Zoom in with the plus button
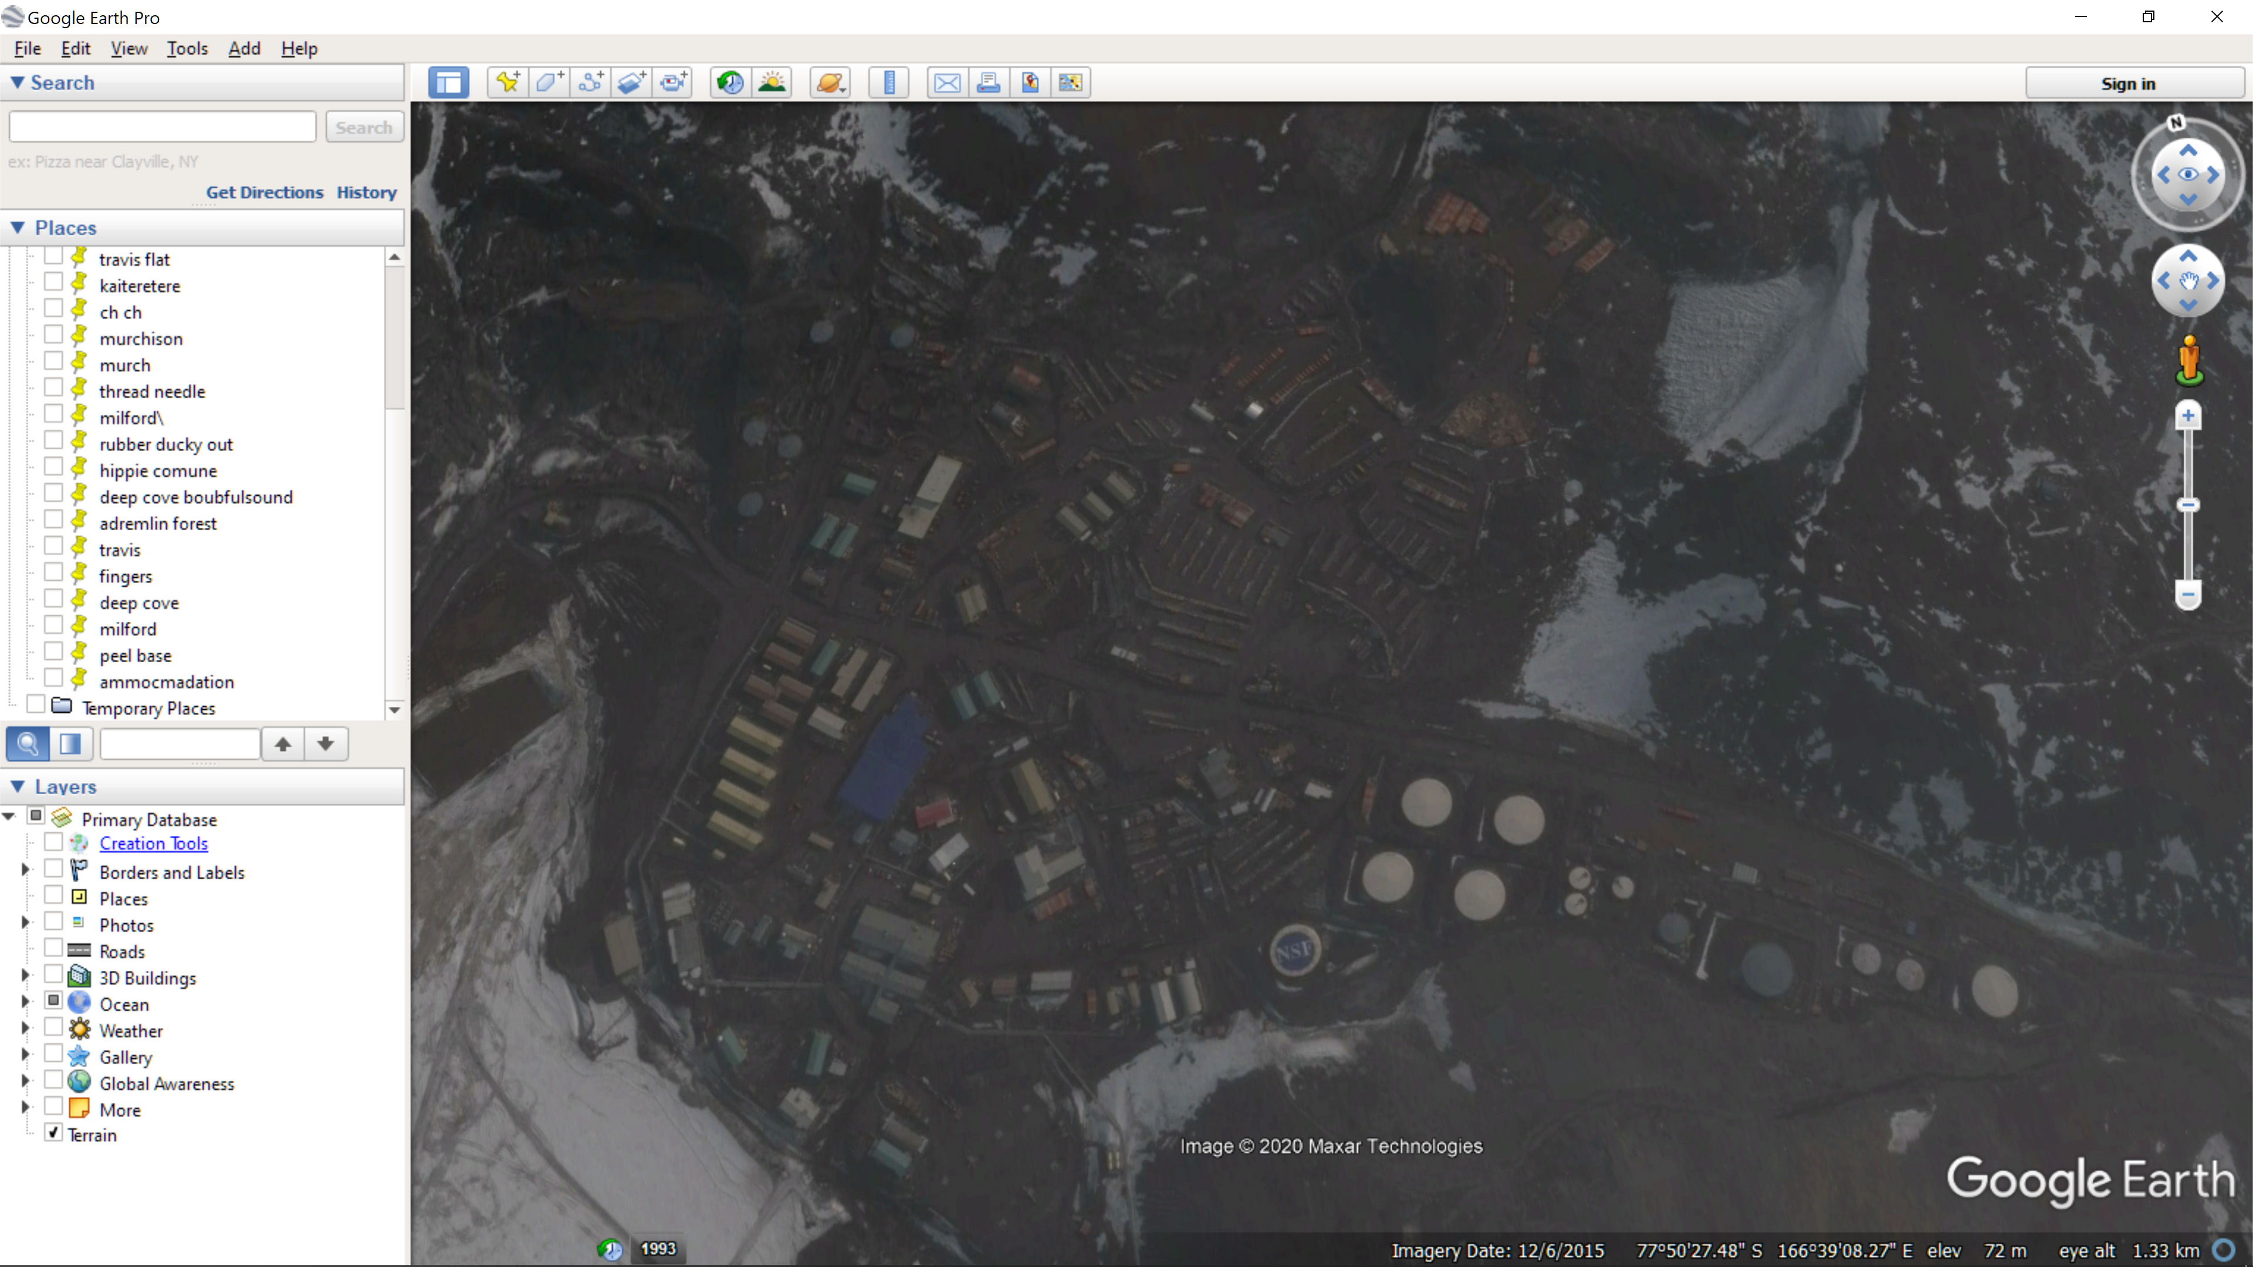The width and height of the screenshot is (2253, 1267). pyautogui.click(x=2188, y=416)
